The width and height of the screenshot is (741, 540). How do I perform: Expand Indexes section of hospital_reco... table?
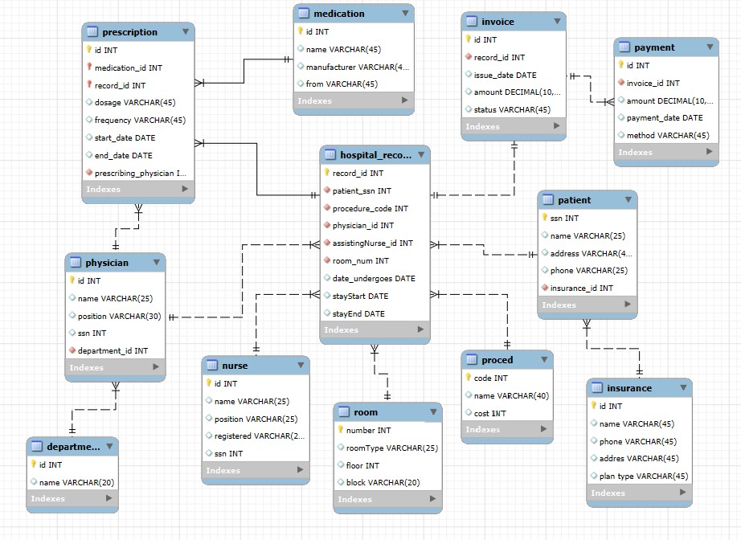click(x=420, y=329)
